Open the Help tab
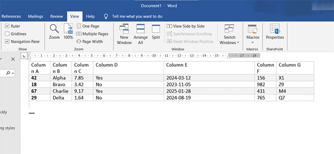Viewport: 334px width, 154px height. tap(90, 16)
